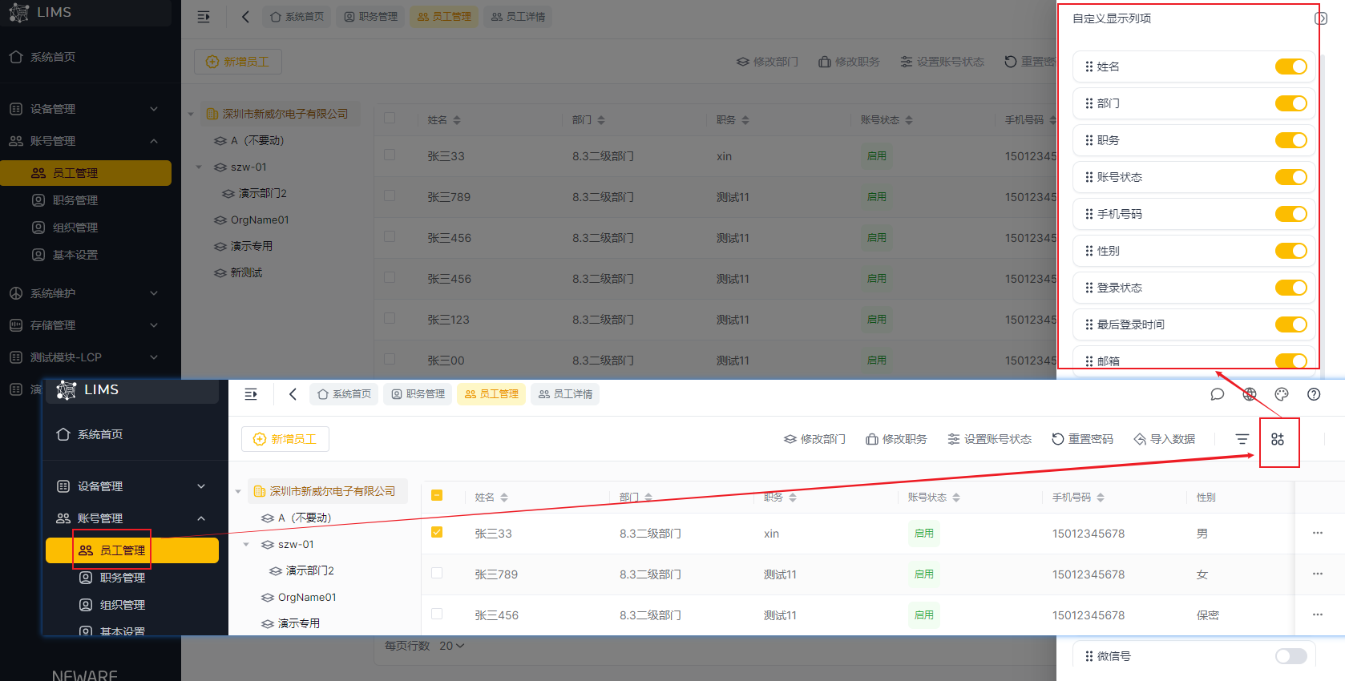Collapse szw-01 tree node in dimmed background
This screenshot has height=681, width=1345.
[199, 167]
